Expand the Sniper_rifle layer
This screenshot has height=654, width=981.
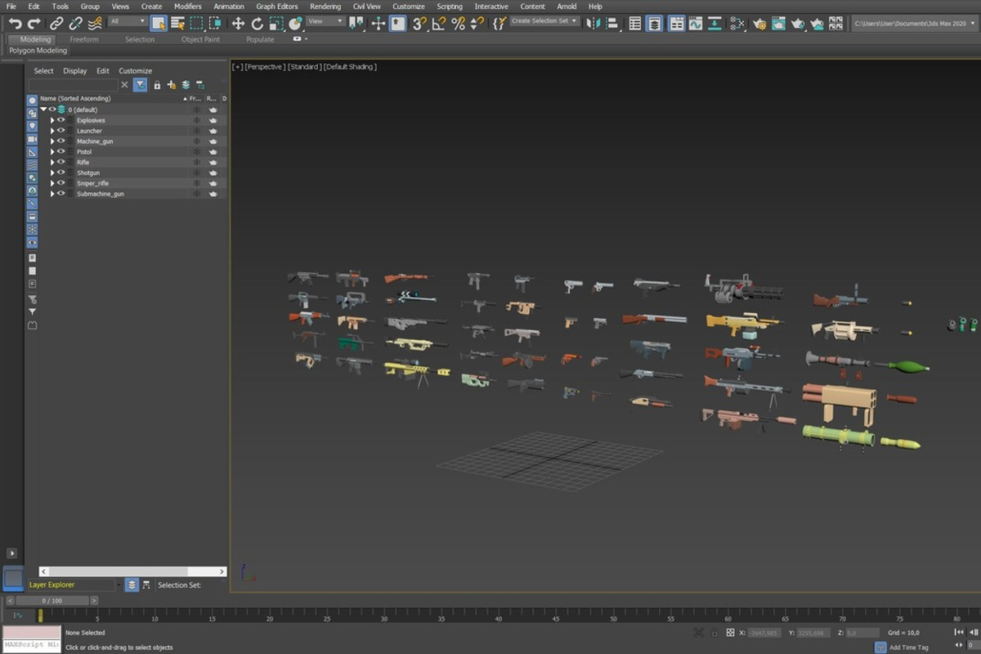pyautogui.click(x=52, y=183)
